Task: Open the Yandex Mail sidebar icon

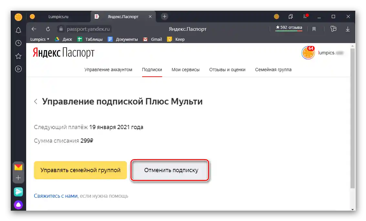Action: point(18,167)
